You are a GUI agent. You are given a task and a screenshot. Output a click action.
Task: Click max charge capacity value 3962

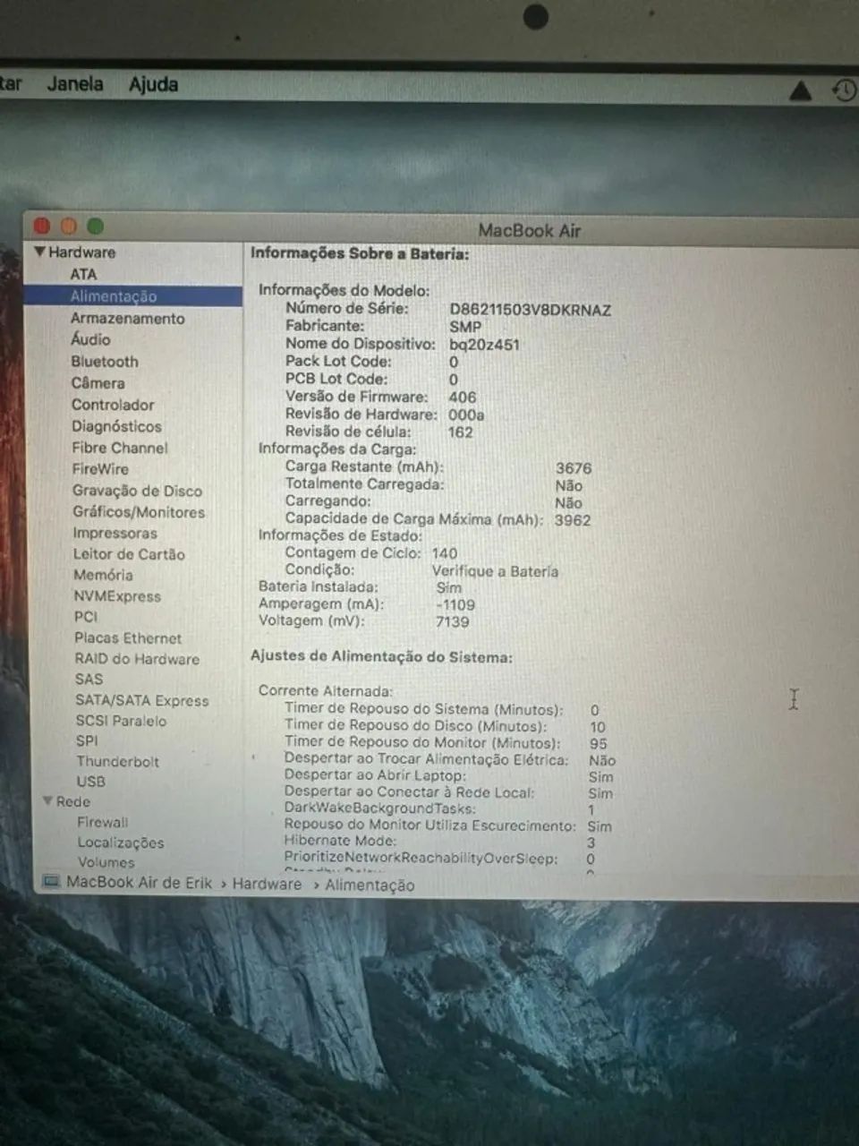coord(573,520)
